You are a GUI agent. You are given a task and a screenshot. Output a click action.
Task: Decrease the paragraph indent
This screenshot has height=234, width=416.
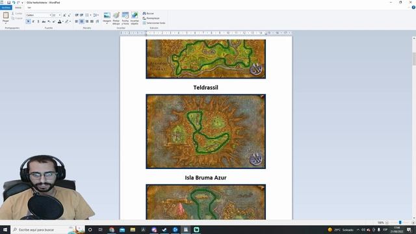coord(77,15)
